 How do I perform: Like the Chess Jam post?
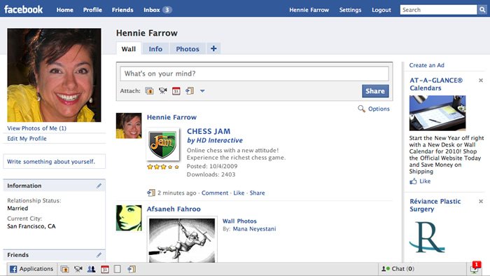239,193
